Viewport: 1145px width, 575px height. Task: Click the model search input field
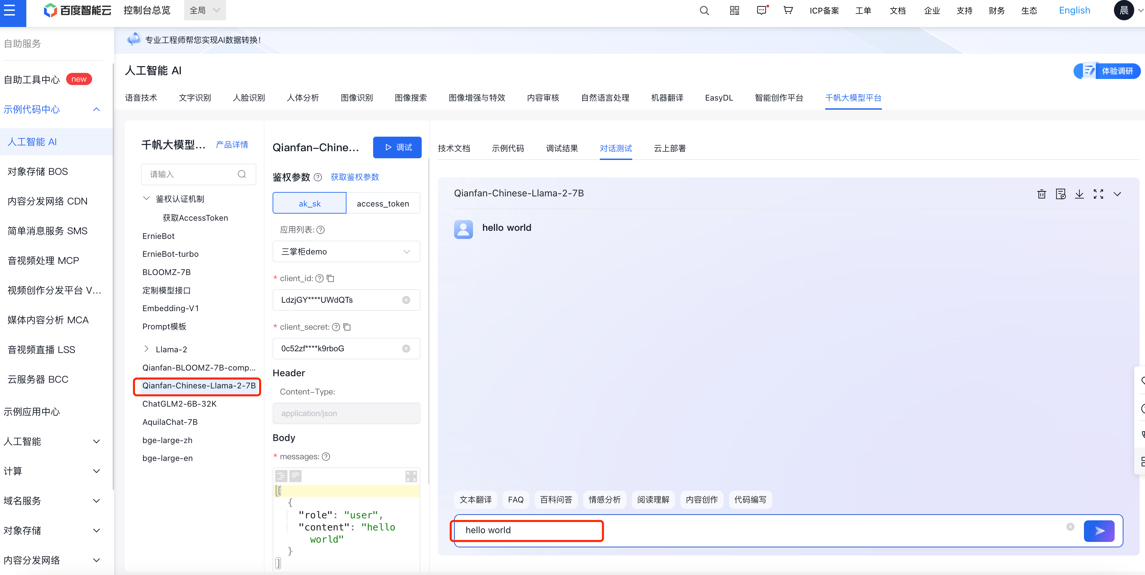pos(191,174)
